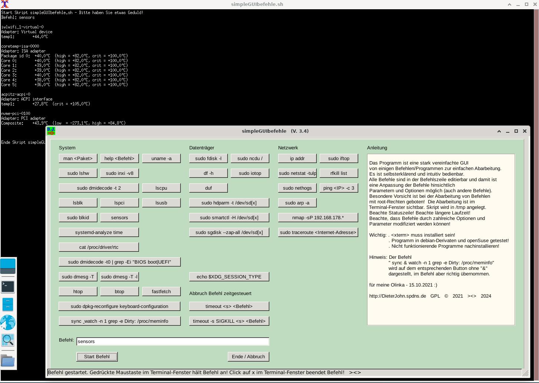Select 'sudo dmesg -T -l' button
Screen dimensions: 539x383
click(120, 277)
